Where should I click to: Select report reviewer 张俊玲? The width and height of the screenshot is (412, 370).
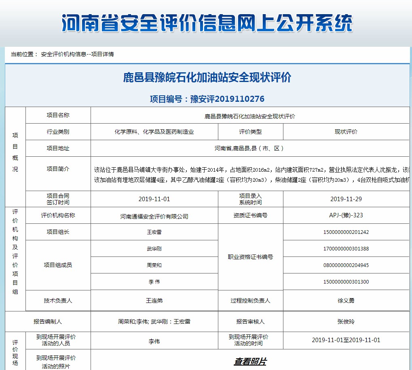[346, 322]
